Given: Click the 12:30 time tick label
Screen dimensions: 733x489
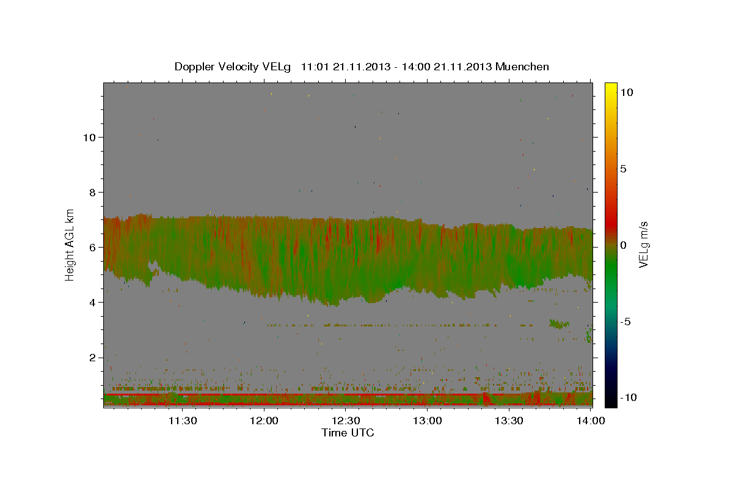Looking at the screenshot, I should click(346, 421).
